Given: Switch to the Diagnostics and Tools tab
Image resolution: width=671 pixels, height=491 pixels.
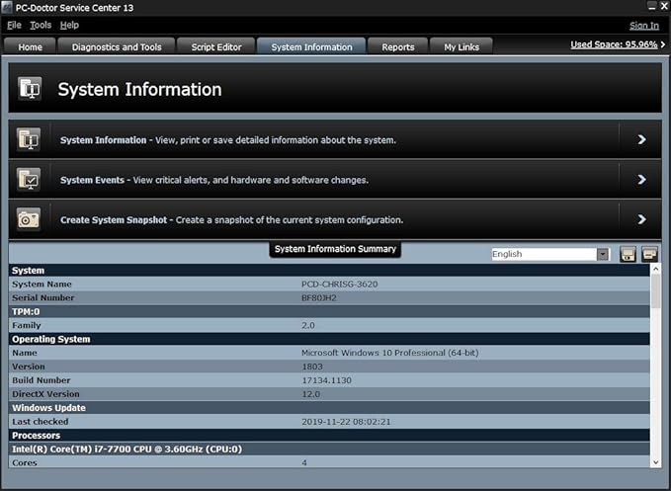Looking at the screenshot, I should pyautogui.click(x=117, y=46).
